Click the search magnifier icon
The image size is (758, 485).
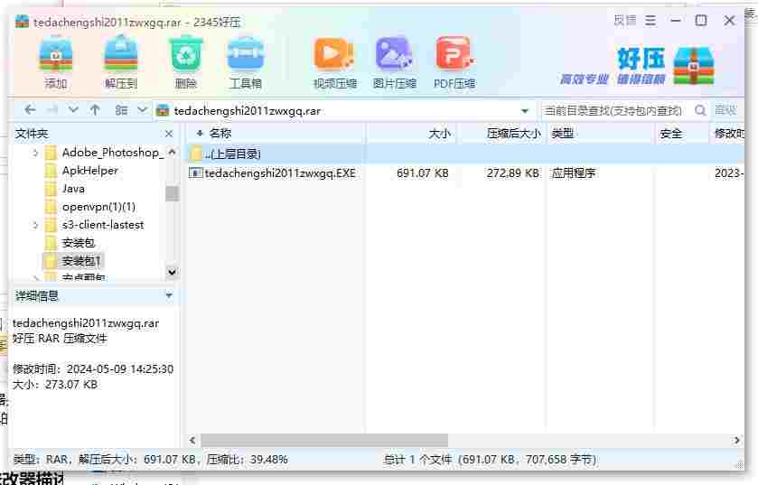click(x=699, y=110)
